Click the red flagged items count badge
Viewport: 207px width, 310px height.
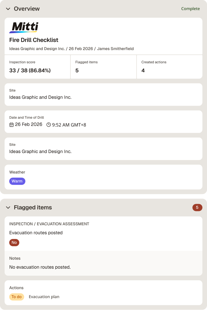coord(197,208)
